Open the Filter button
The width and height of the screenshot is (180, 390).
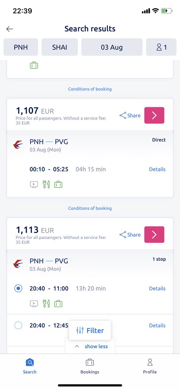[x=90, y=331]
